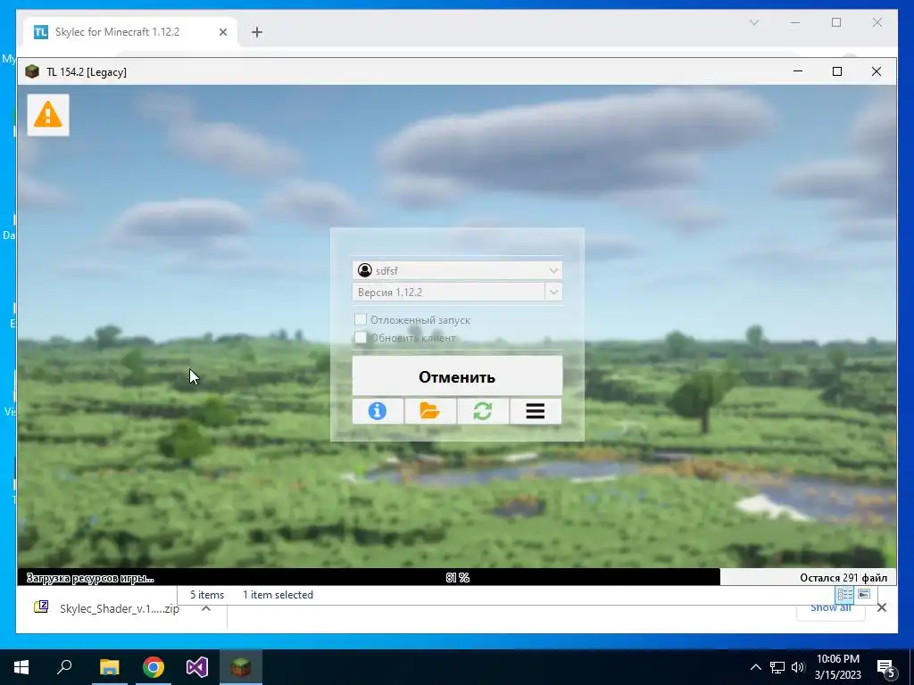
Task: Click the Остался 291 файл status text
Action: tap(843, 578)
